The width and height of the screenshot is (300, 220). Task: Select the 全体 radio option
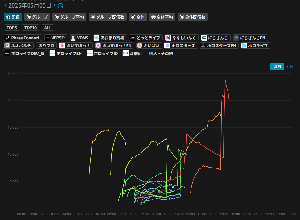tap(138, 17)
